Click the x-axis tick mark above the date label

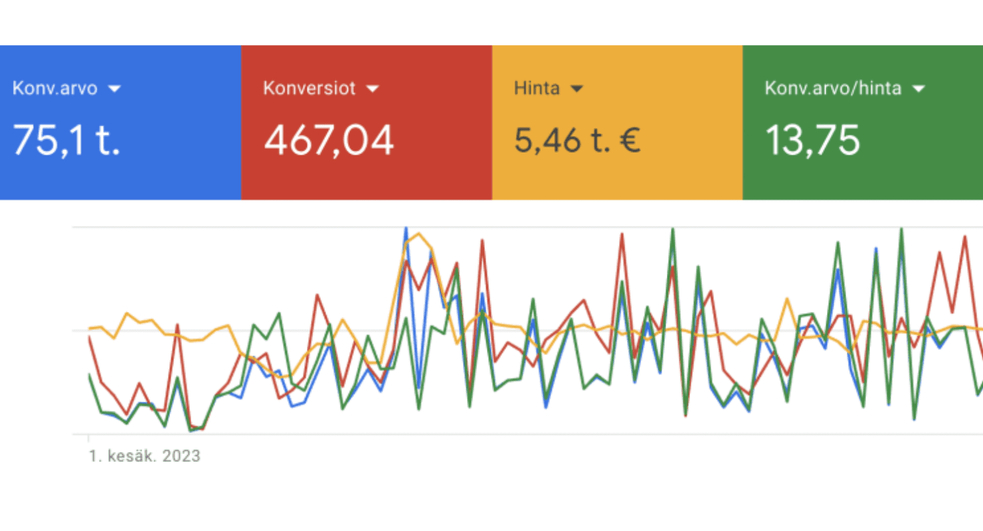click(89, 438)
